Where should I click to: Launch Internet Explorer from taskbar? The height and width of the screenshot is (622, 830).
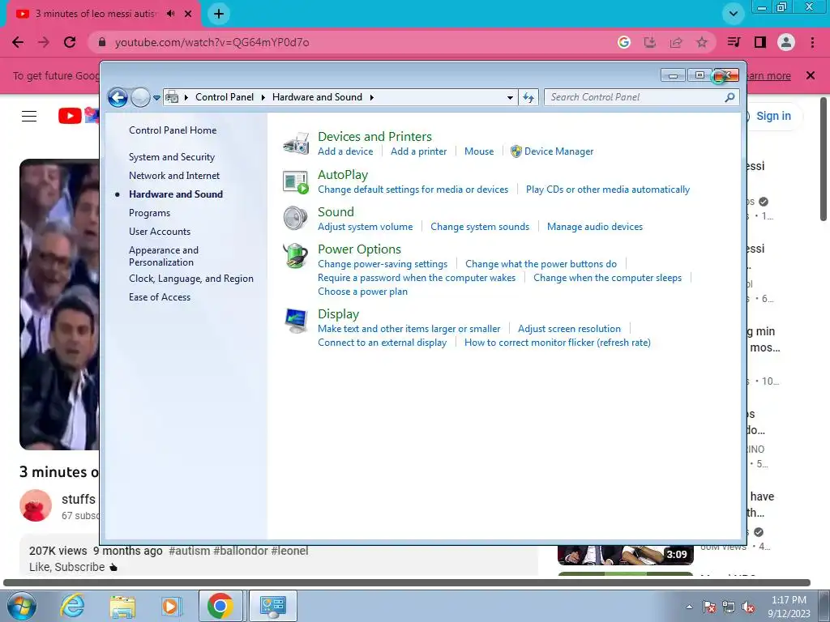coord(72,606)
